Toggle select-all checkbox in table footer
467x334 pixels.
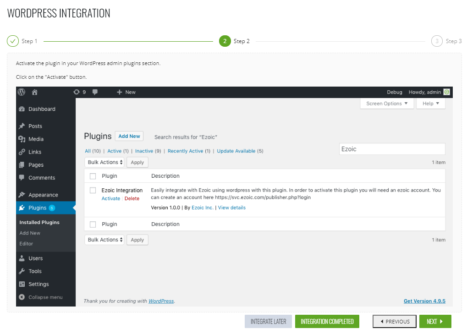(93, 224)
